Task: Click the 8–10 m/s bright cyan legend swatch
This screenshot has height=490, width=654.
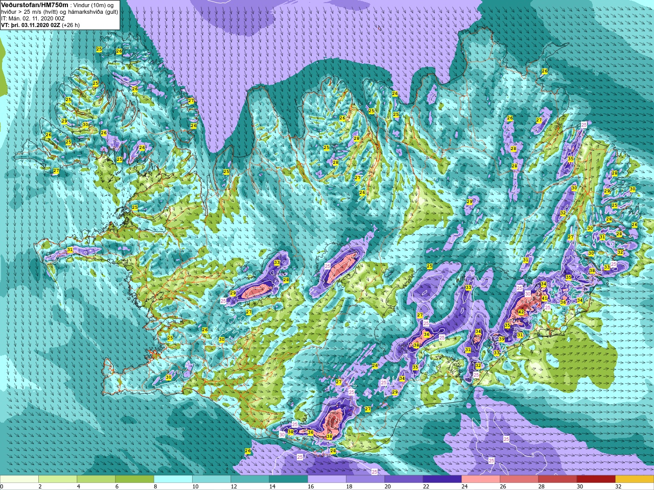Action: click(173, 479)
